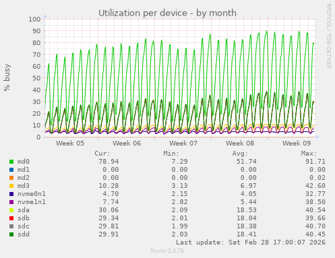Click the 'Last update' timestamp text

(x=251, y=243)
